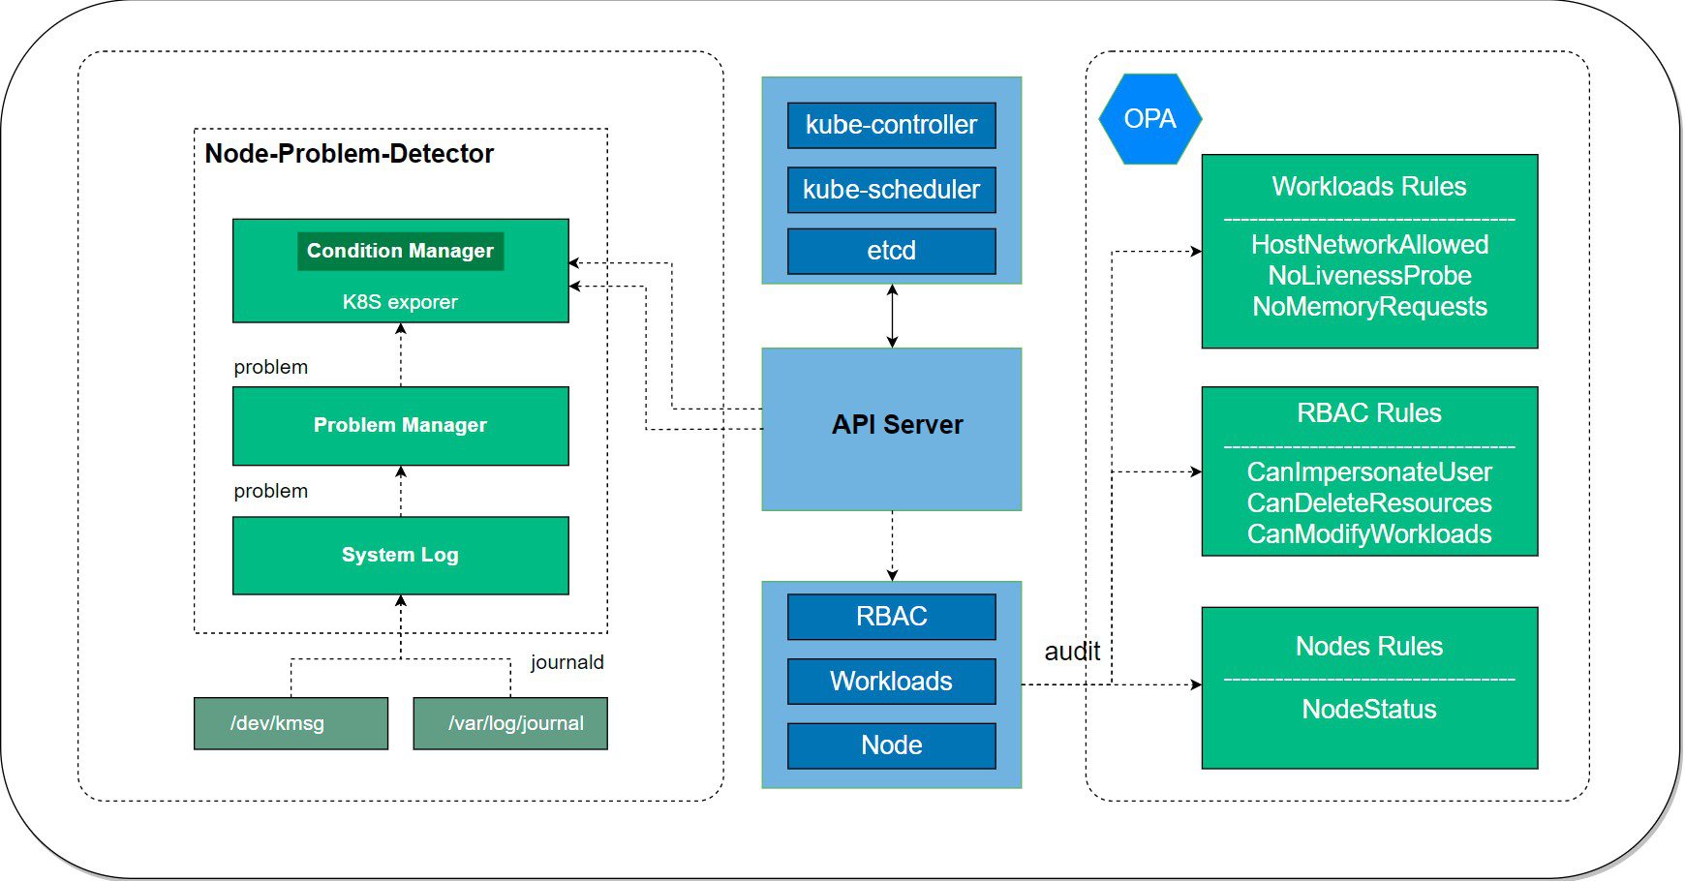
Task: Select the /dev/kmsg source box
Action: [x=291, y=723]
